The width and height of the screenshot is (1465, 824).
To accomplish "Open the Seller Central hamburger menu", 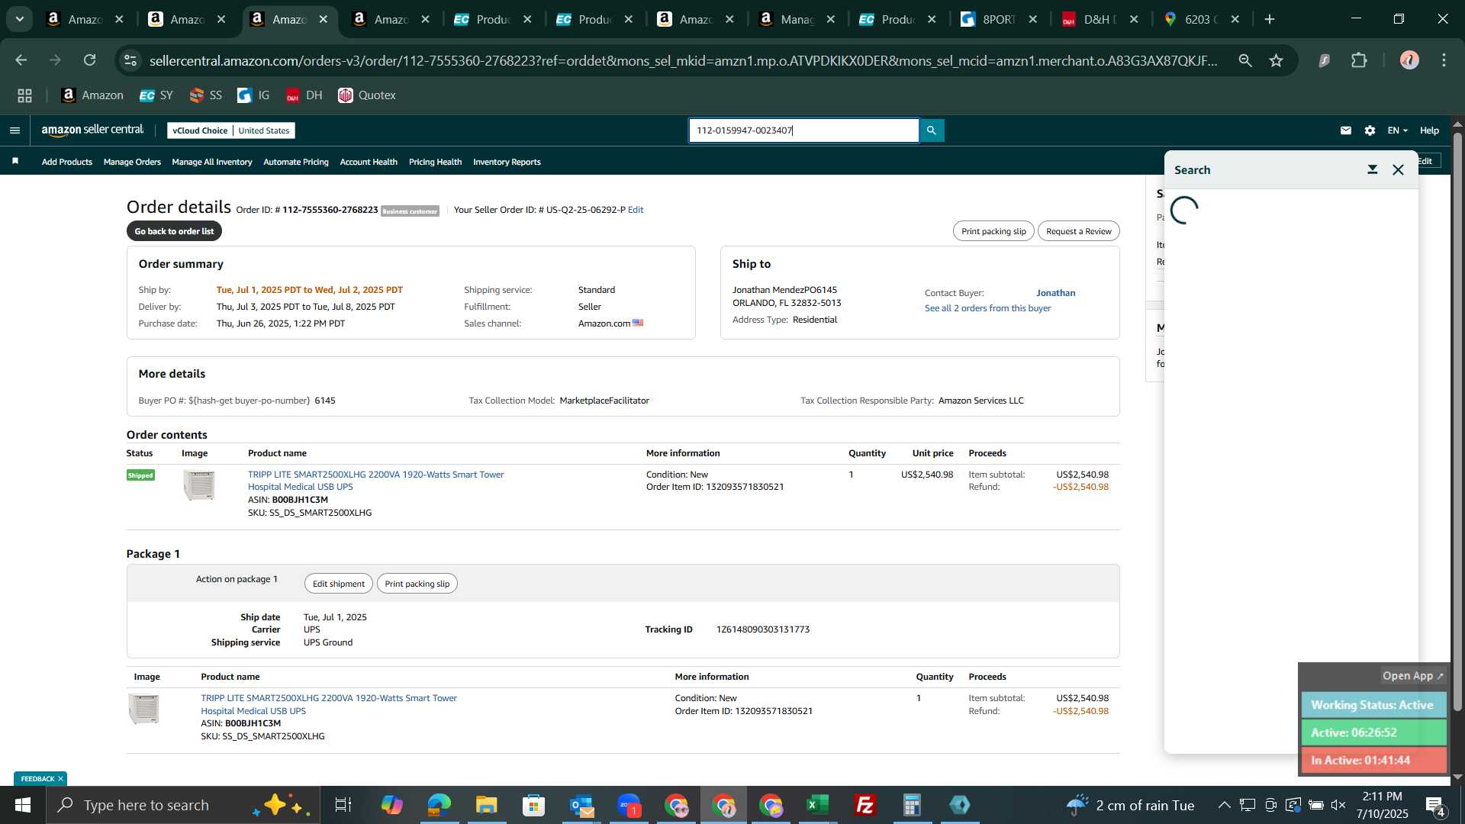I will click(x=14, y=130).
